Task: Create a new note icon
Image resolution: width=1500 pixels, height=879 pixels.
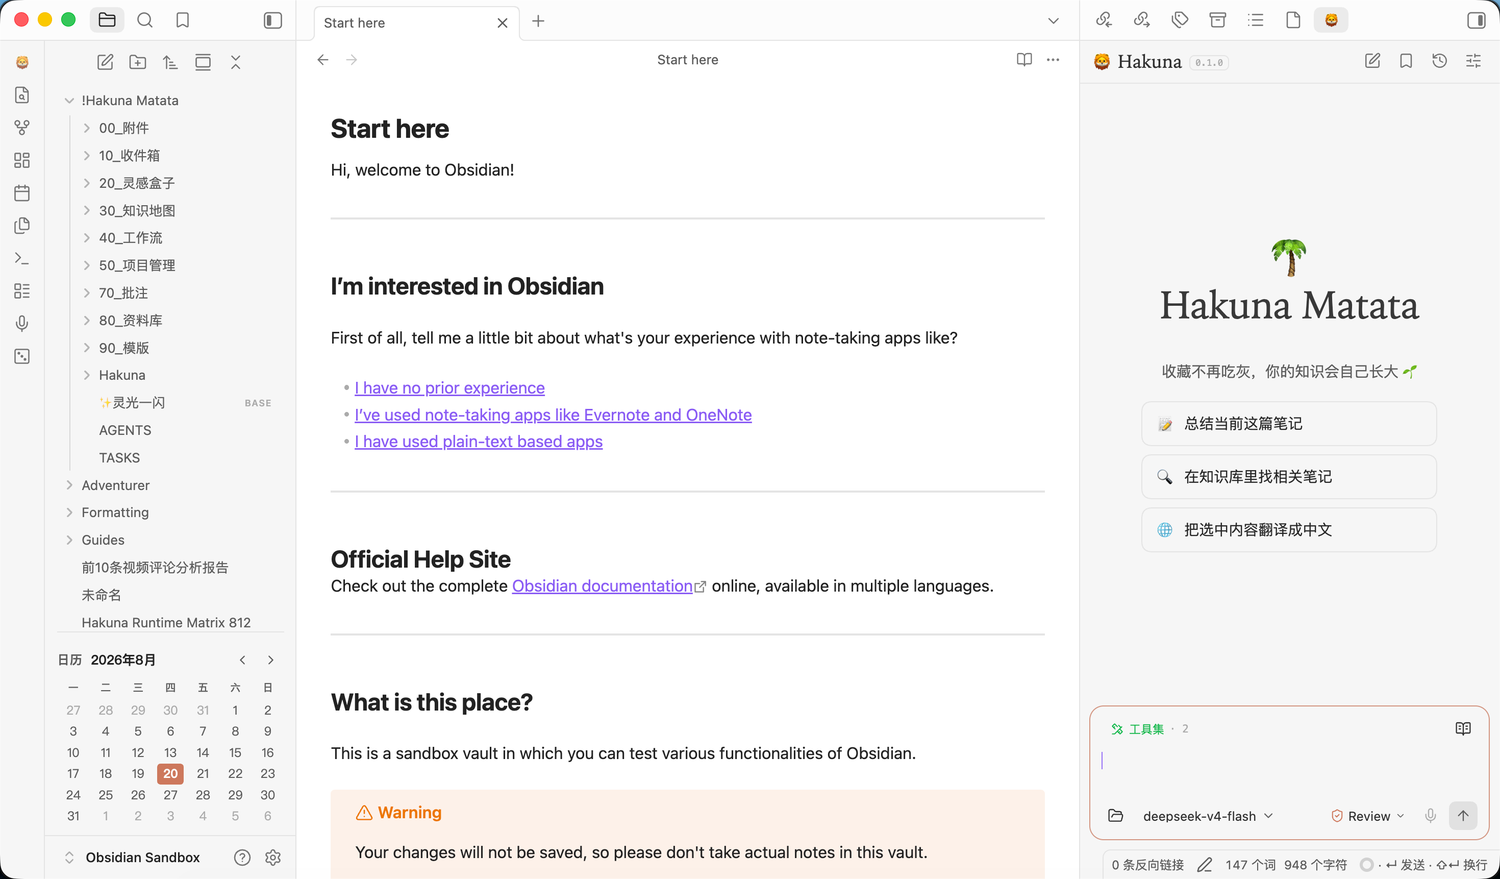Action: tap(105, 62)
